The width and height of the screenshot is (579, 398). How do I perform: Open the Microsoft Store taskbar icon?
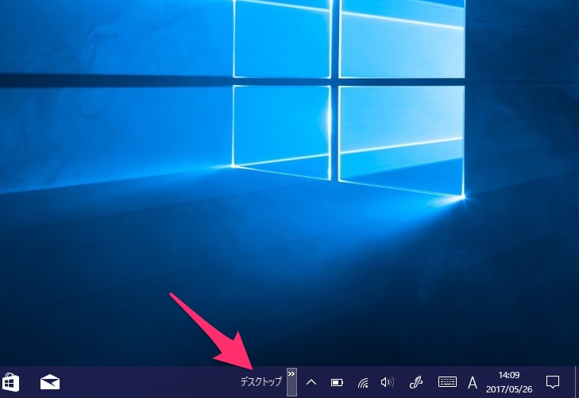[10, 382]
